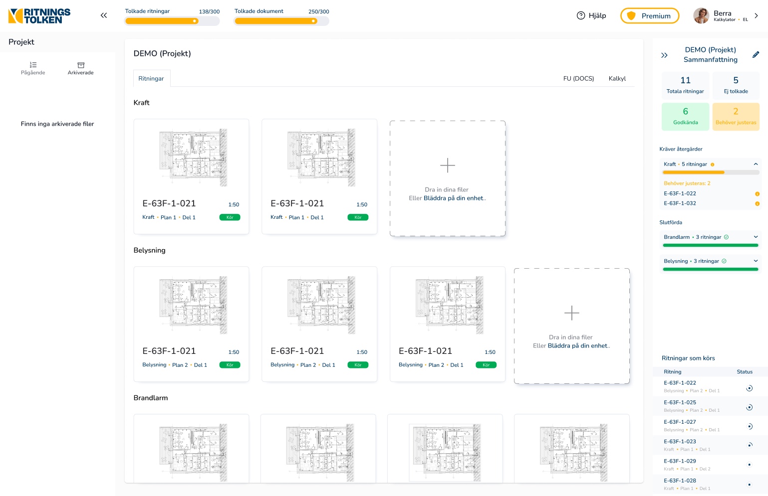Show Arkiverade projects

[x=81, y=68]
